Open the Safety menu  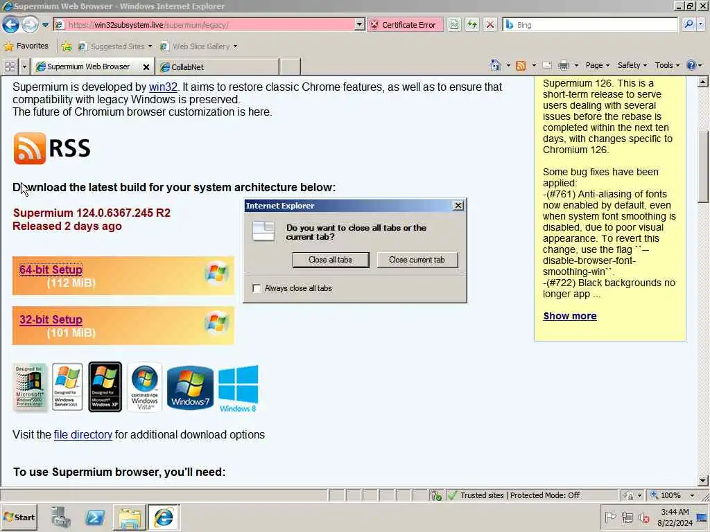tap(632, 65)
